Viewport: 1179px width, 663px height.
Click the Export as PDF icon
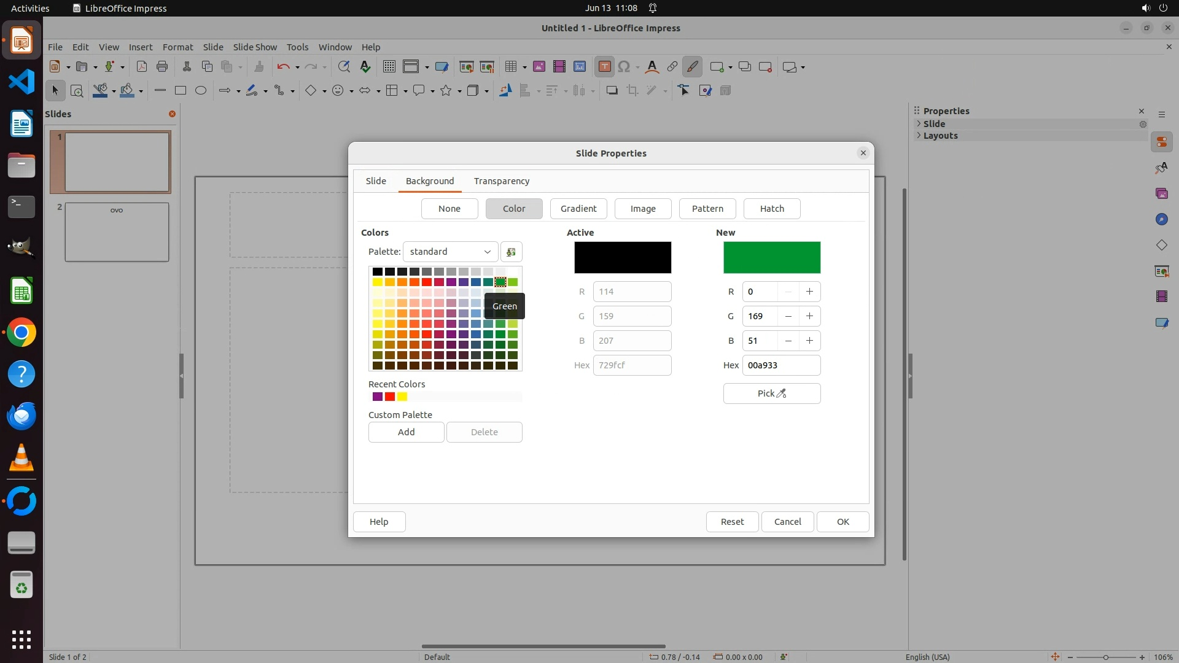142,67
